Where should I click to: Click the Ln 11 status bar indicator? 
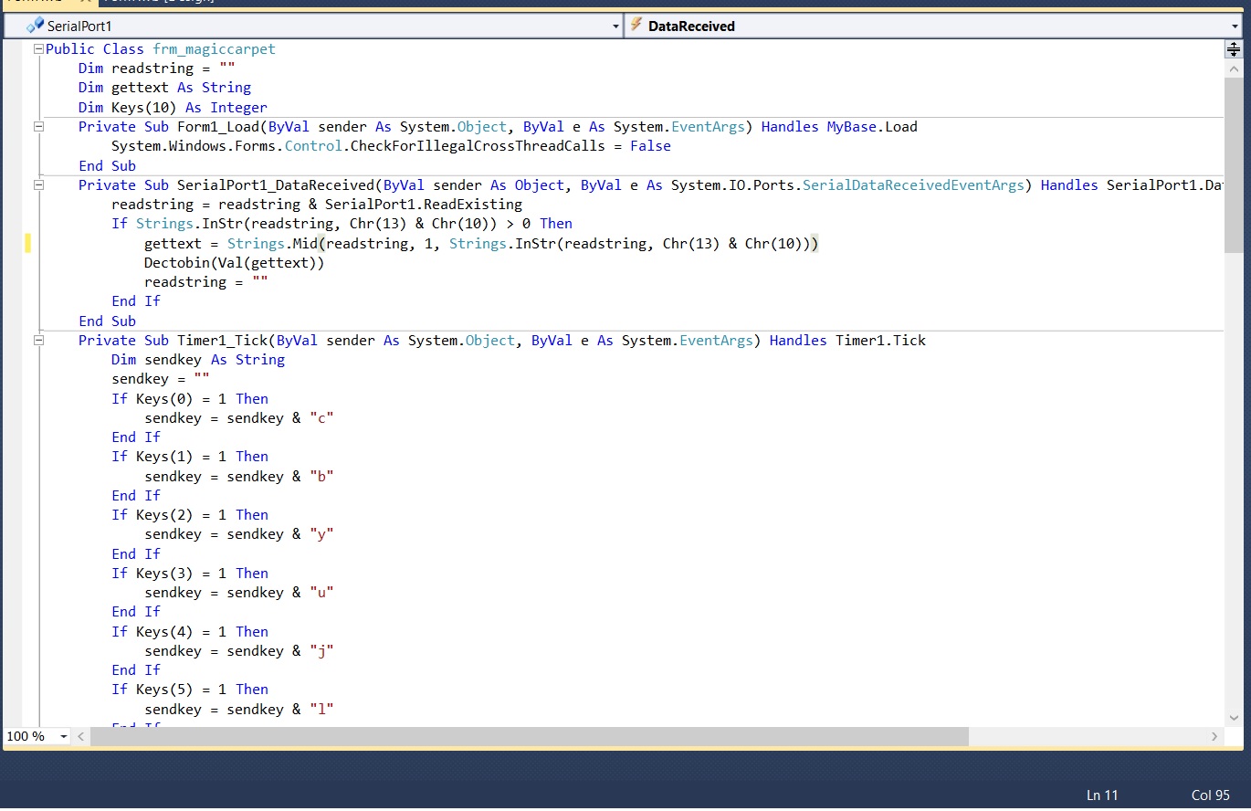(x=1102, y=795)
